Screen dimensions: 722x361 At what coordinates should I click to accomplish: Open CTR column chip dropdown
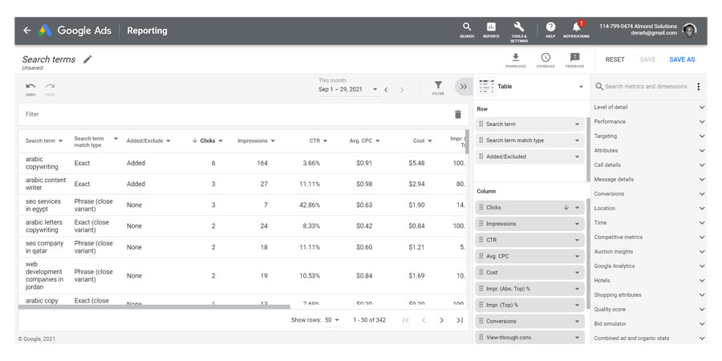coord(577,240)
